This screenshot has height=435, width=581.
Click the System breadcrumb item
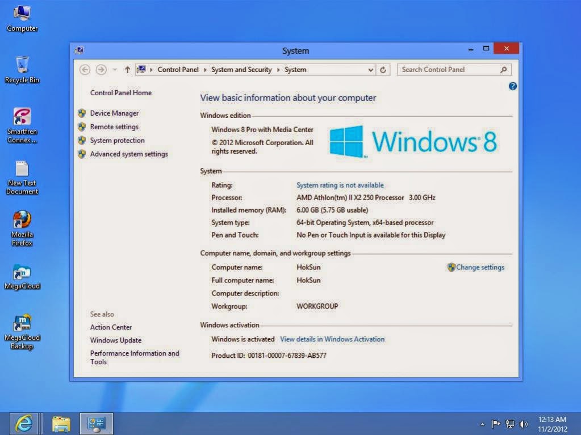(x=295, y=70)
